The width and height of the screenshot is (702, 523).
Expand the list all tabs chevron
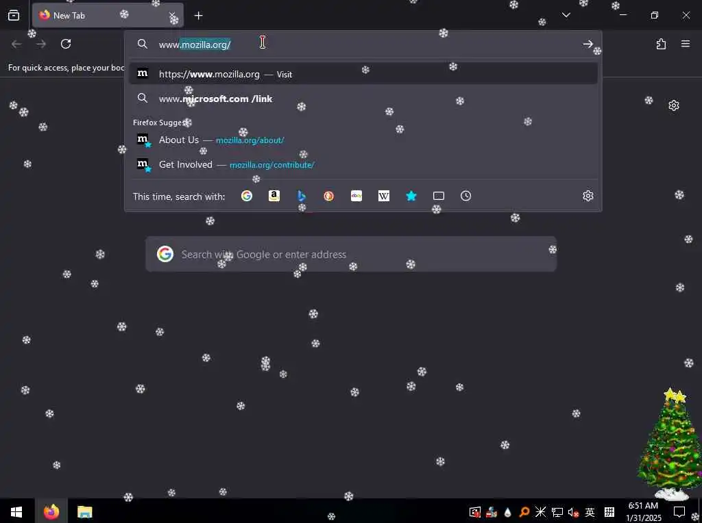point(566,15)
